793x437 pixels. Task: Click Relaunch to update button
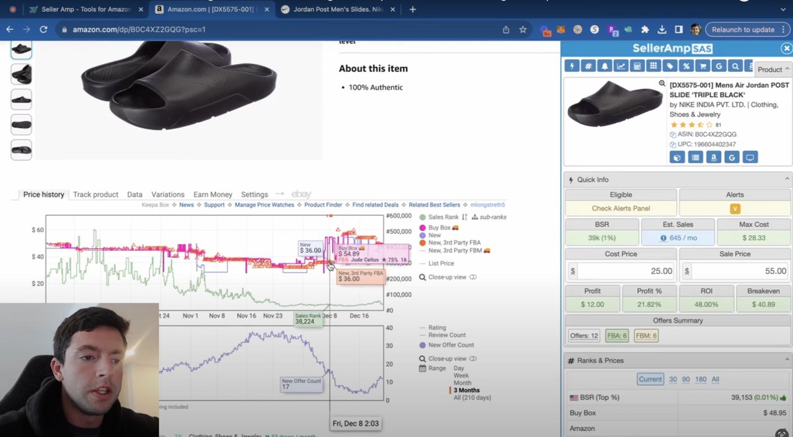tap(743, 30)
